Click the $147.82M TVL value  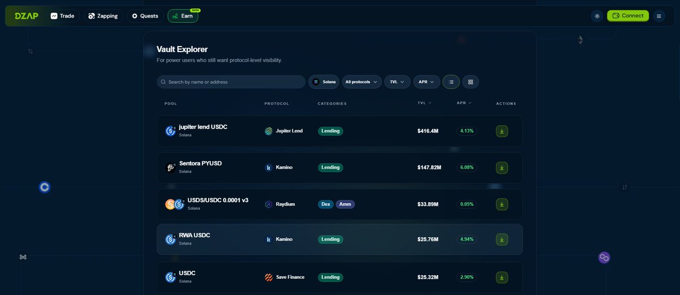pos(430,168)
